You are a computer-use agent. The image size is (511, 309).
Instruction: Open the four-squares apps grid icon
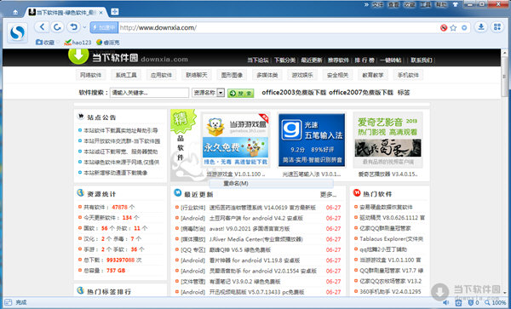tap(497, 27)
